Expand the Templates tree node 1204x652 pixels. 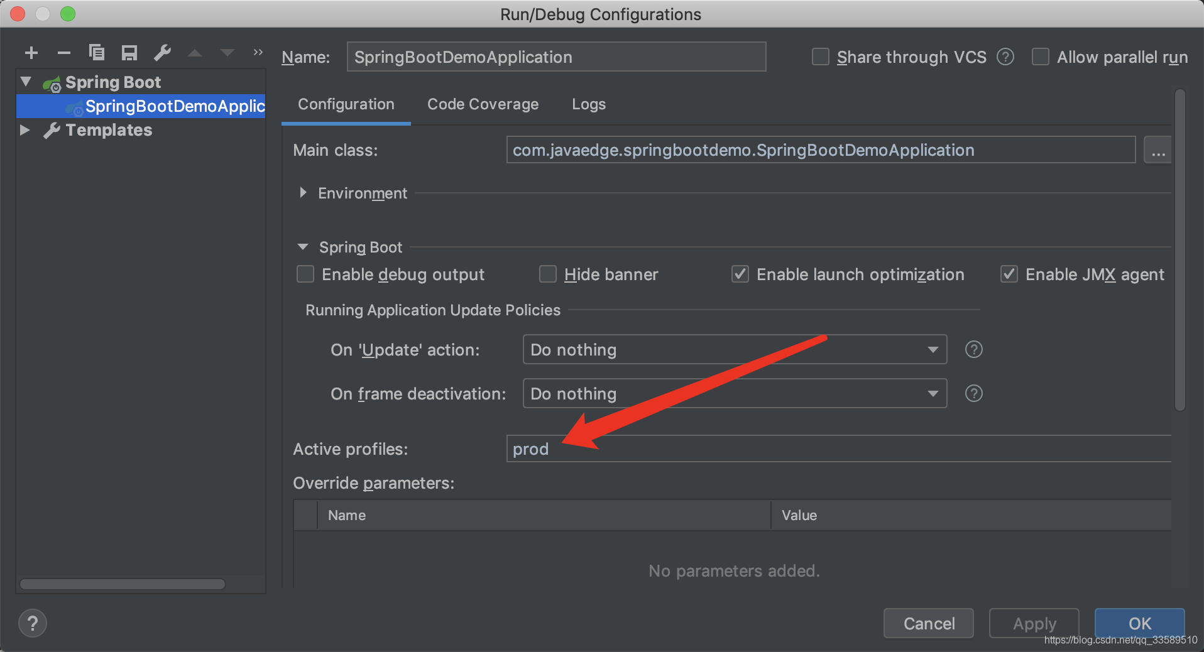[25, 130]
